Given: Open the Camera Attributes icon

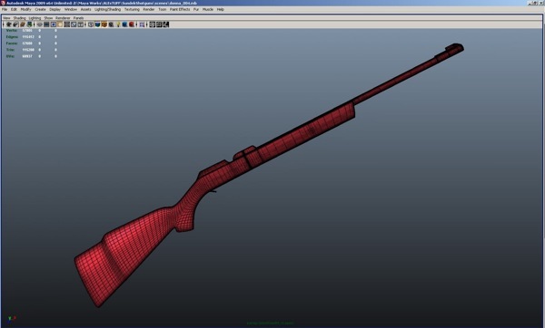Looking at the screenshot, I should 15,24.
